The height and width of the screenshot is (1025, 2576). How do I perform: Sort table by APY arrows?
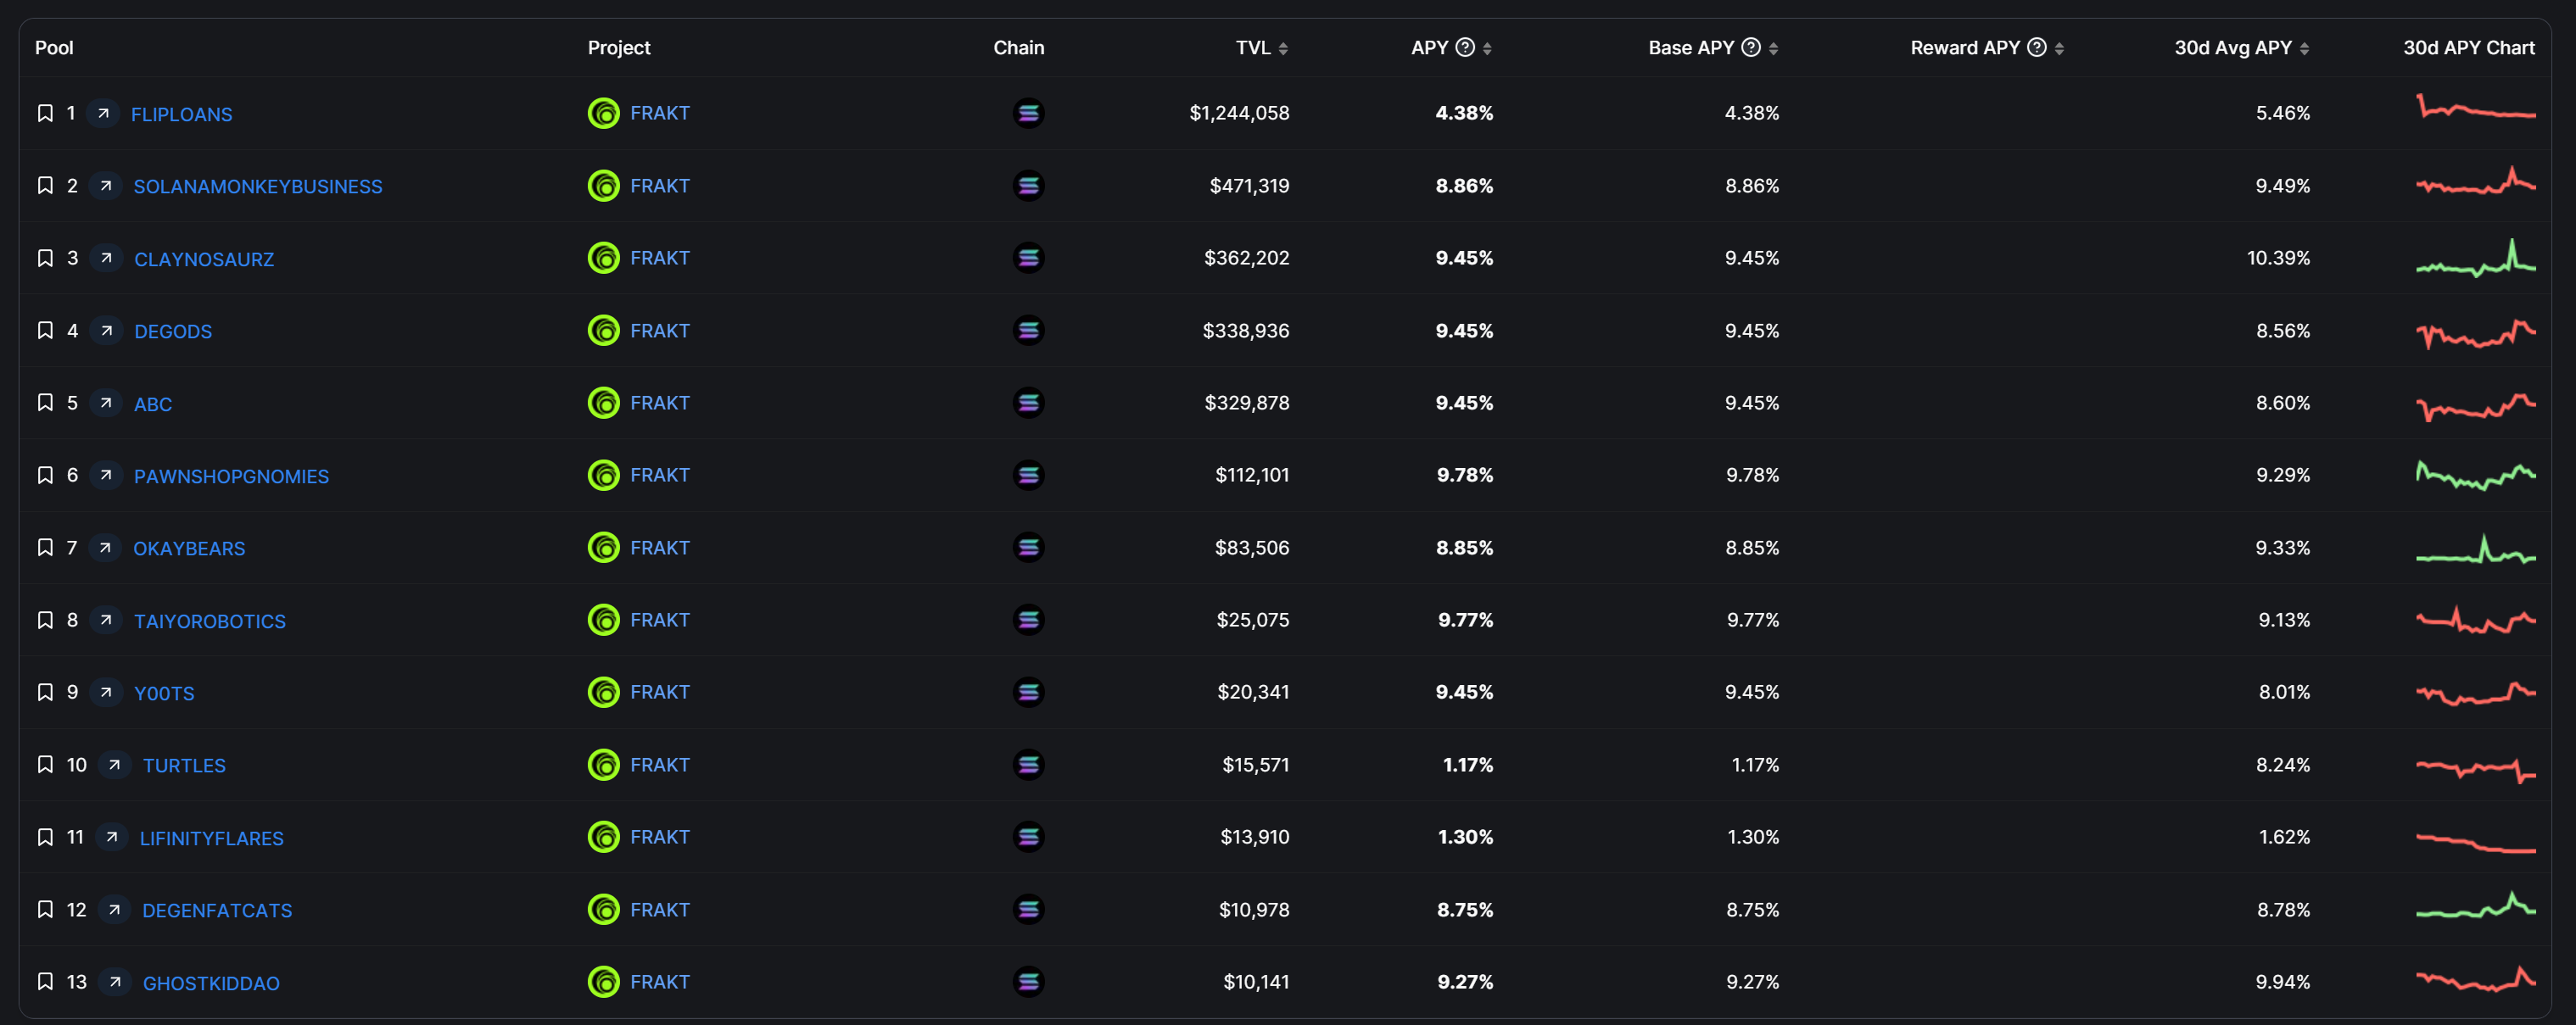tap(1487, 48)
